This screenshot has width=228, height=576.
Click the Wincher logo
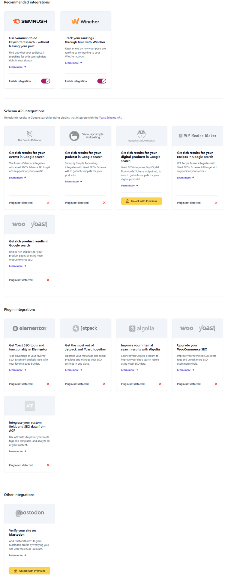85,21
